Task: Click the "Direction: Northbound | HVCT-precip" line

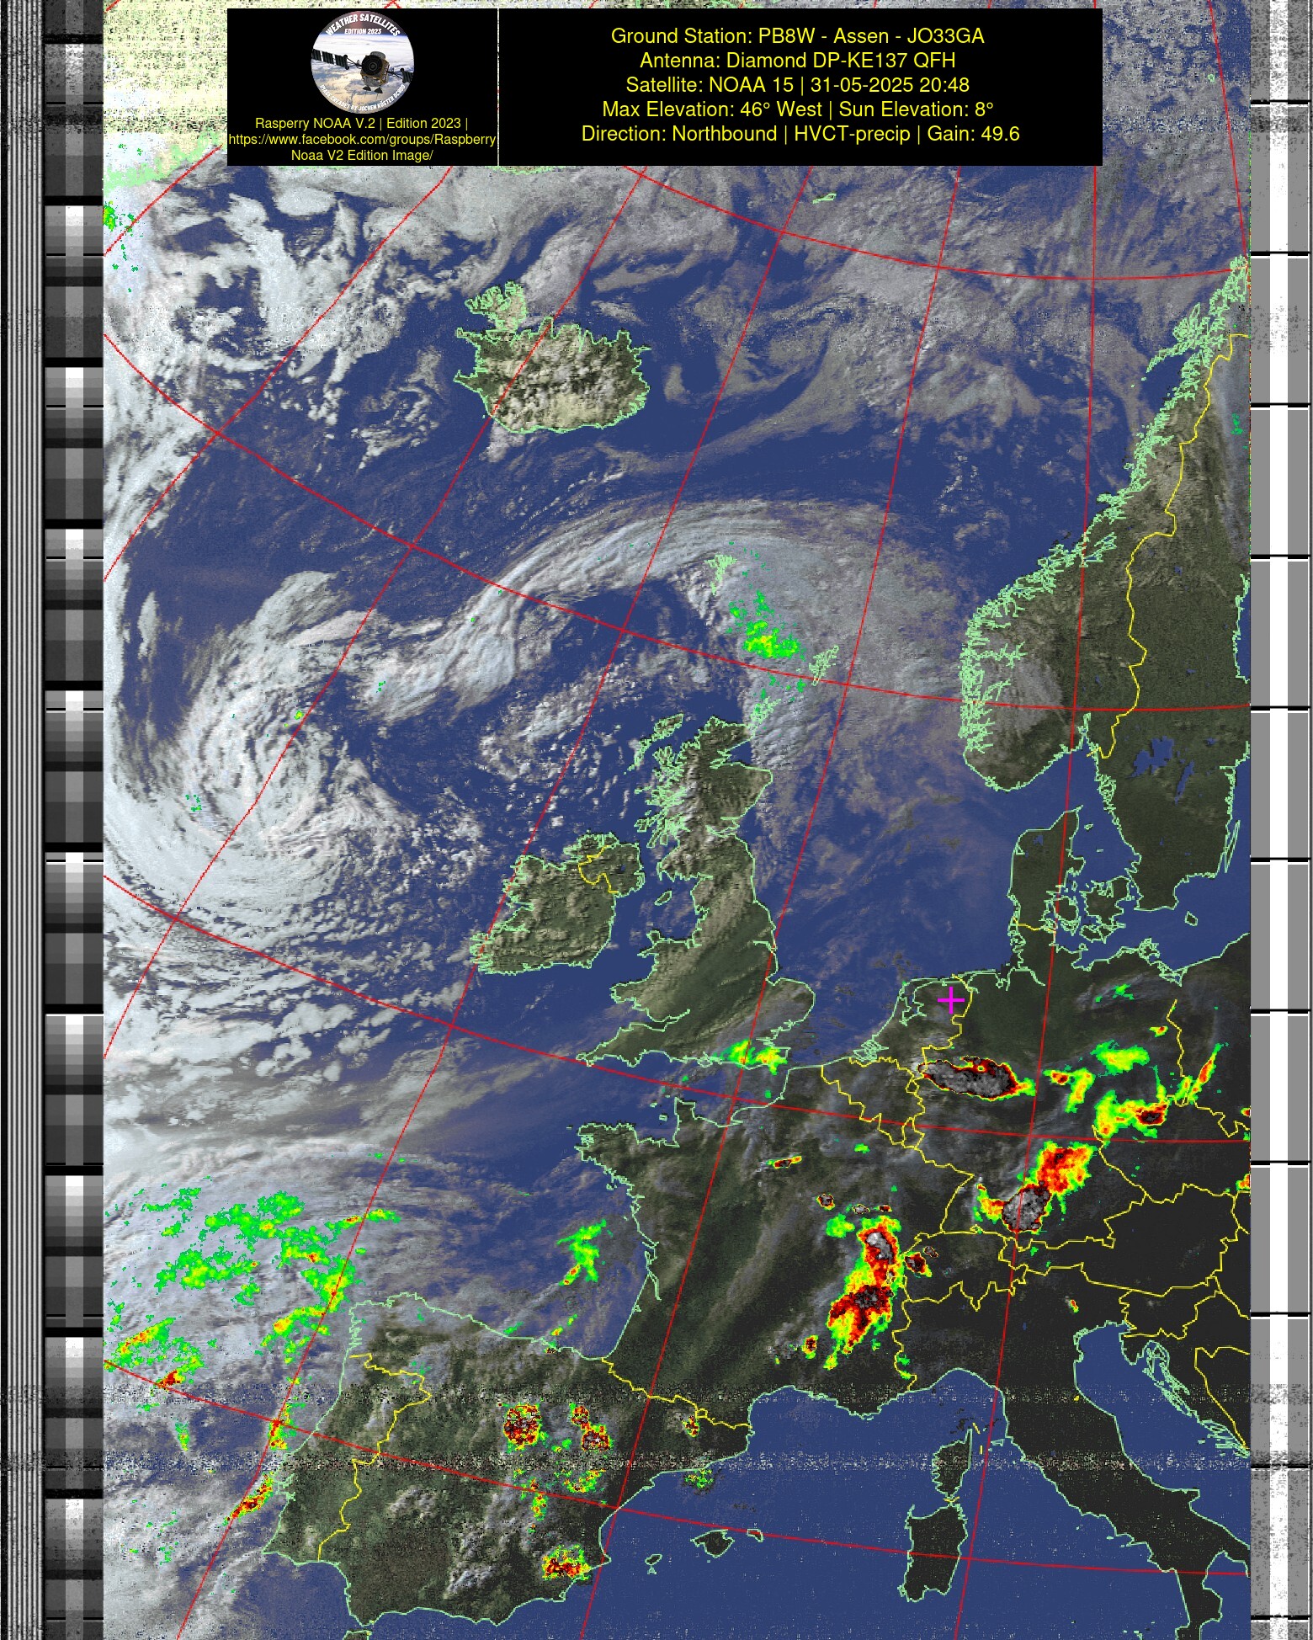Action: coord(746,134)
